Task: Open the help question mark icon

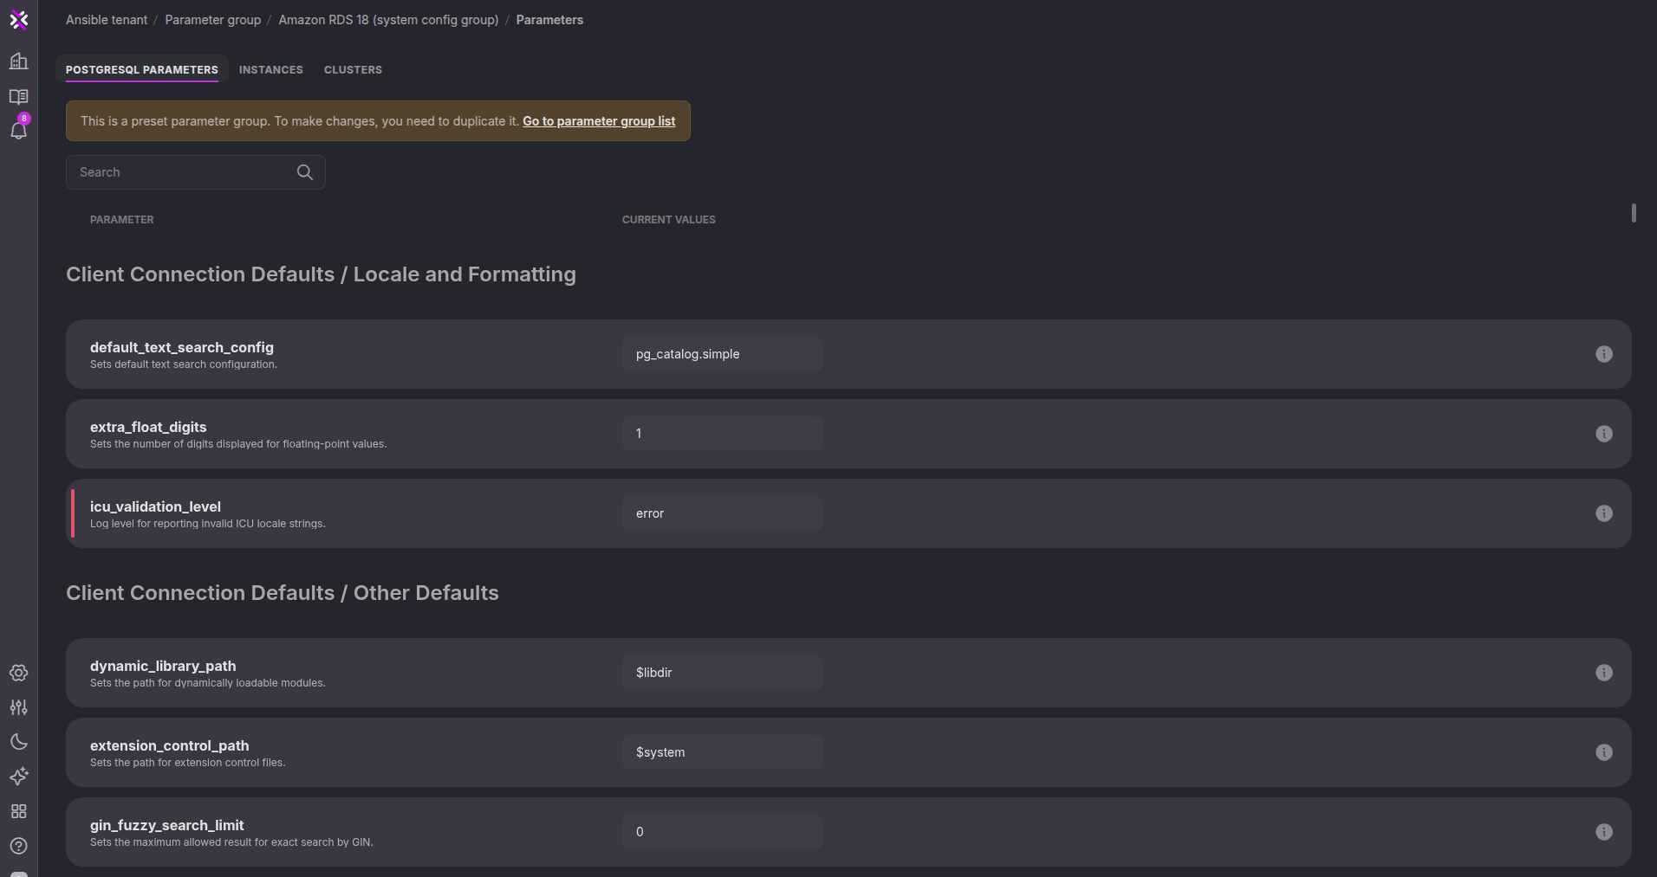Action: click(19, 846)
